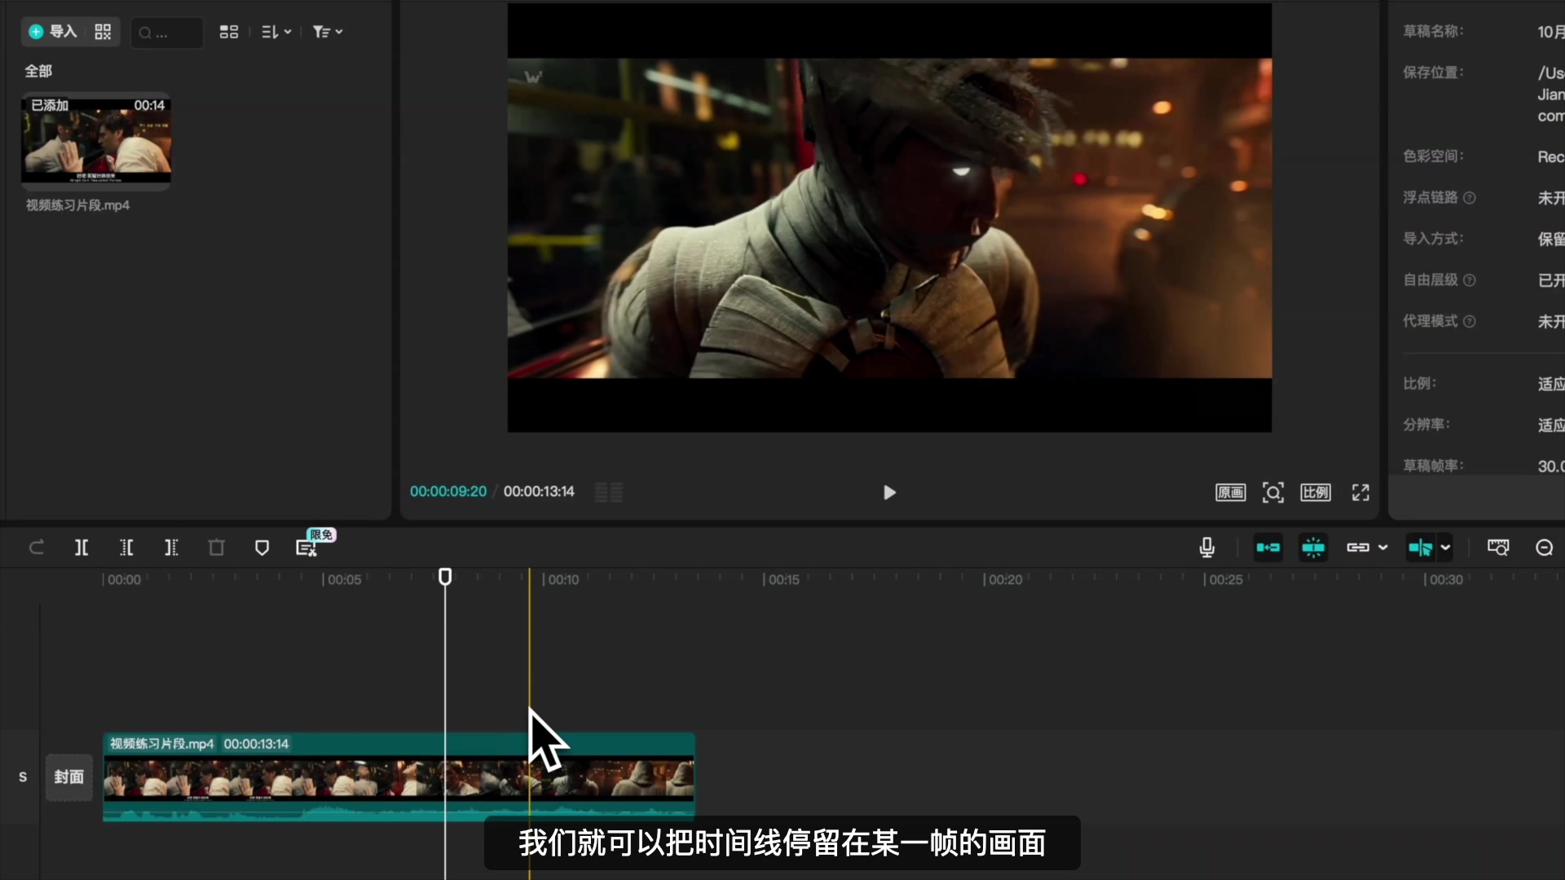The height and width of the screenshot is (880, 1565).
Task: Click the 00:20 mark on timeline ruler
Action: tap(1004, 579)
